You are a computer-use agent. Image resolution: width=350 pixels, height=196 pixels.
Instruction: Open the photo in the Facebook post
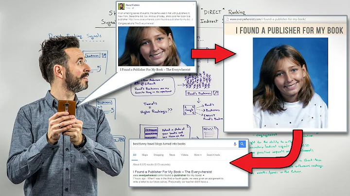click(x=156, y=46)
